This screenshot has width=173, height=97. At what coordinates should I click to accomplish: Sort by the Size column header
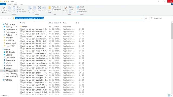[x=78, y=23]
